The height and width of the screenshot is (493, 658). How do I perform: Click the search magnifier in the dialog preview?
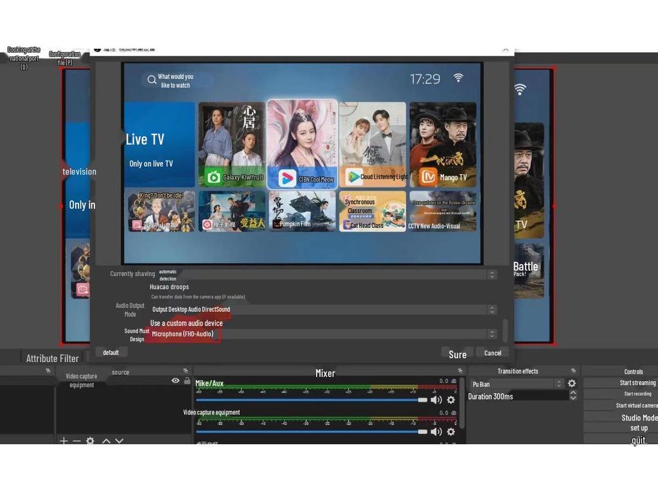pyautogui.click(x=152, y=80)
